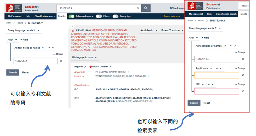Image resolution: width=256 pixels, height=136 pixels.
Task: Open All text fields or names dropdown right
Action: pos(211,46)
